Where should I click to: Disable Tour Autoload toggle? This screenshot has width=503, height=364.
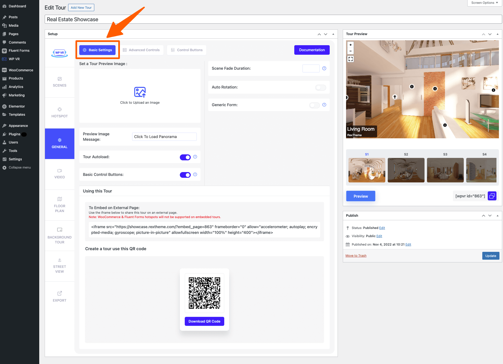(x=185, y=157)
